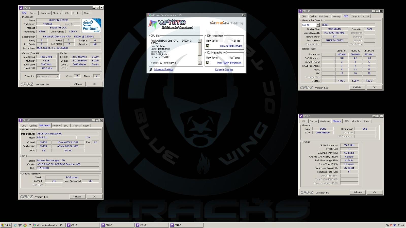Click the Z icon in CPU-Z SPD window title

[300, 11]
